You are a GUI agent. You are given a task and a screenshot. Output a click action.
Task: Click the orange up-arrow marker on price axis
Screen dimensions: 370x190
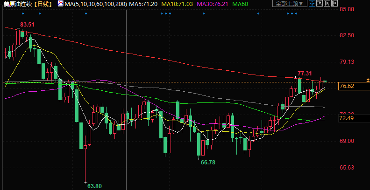pyautogui.click(x=368, y=81)
